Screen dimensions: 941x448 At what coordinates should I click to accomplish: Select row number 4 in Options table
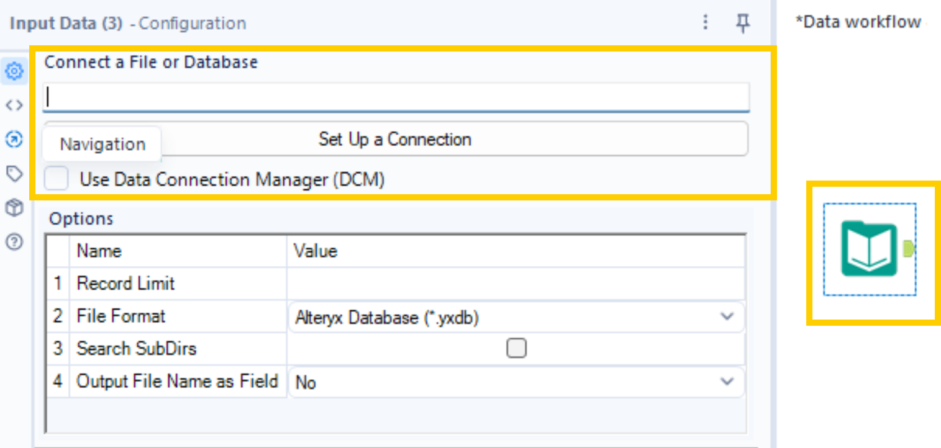[58, 381]
